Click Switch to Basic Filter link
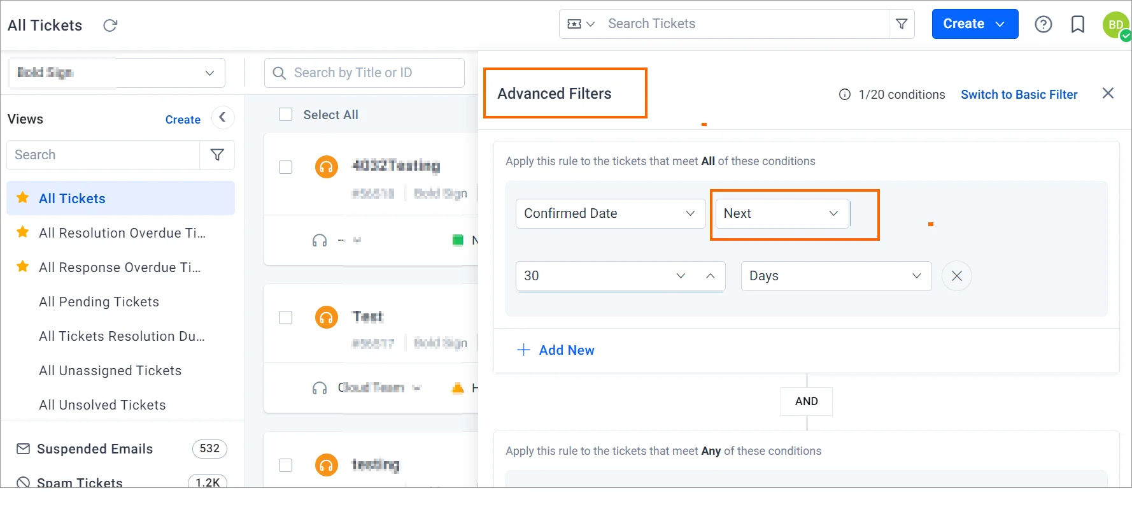Viewport: 1132px width, 521px height. (1019, 94)
